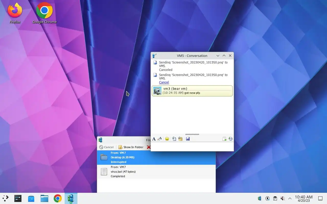Minimize the VM5 Conversation window
The width and height of the screenshot is (327, 204).
[x=218, y=56]
